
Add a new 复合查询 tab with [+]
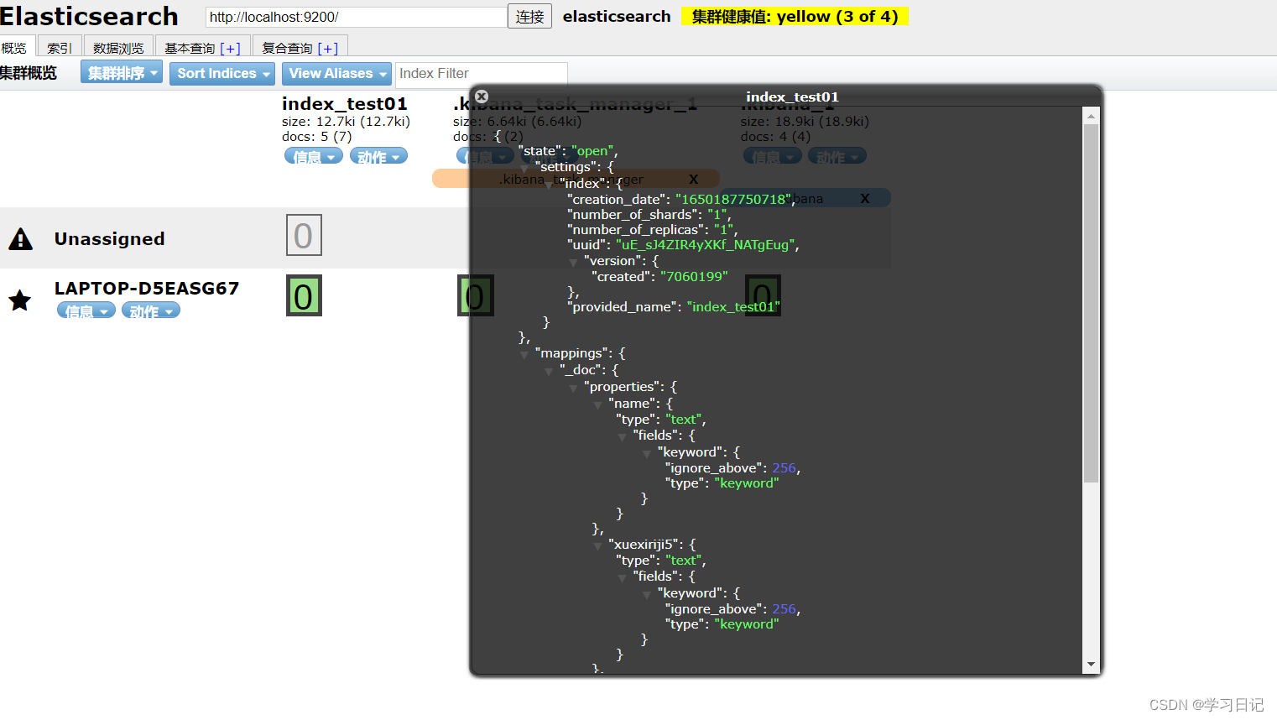coord(328,49)
